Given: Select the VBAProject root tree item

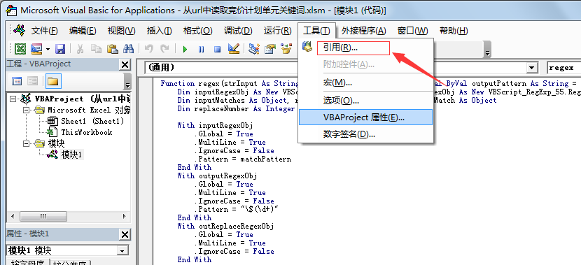Looking at the screenshot, I should 82,99.
